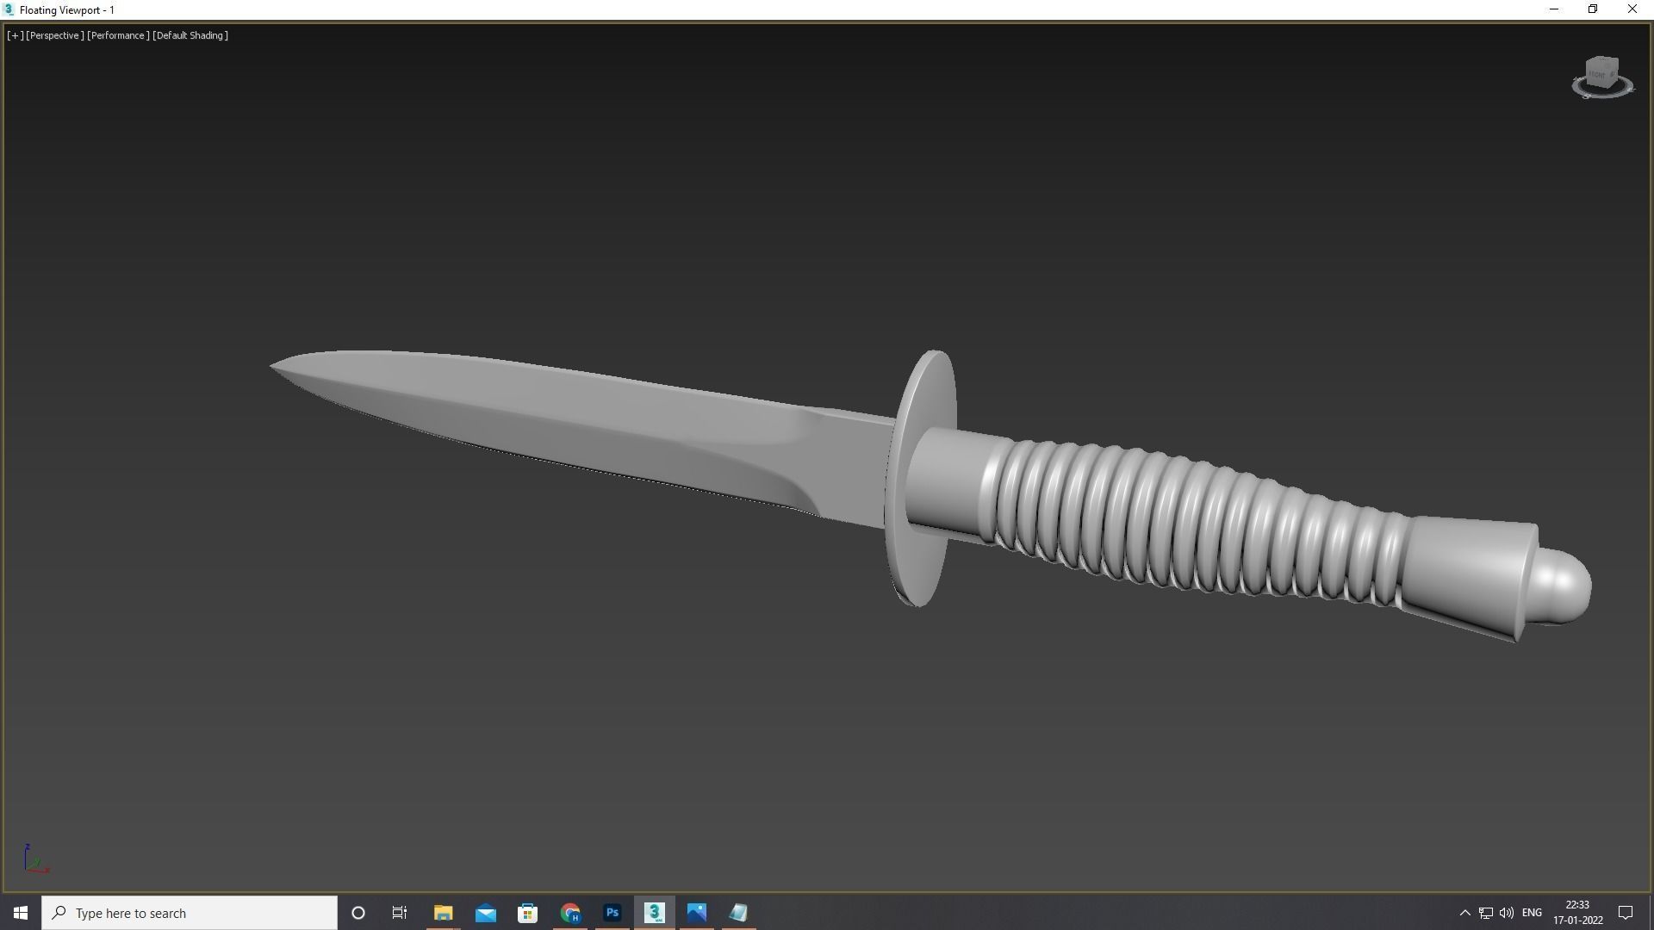Open the volume control in the tray
This screenshot has width=1654, height=930.
click(1507, 913)
